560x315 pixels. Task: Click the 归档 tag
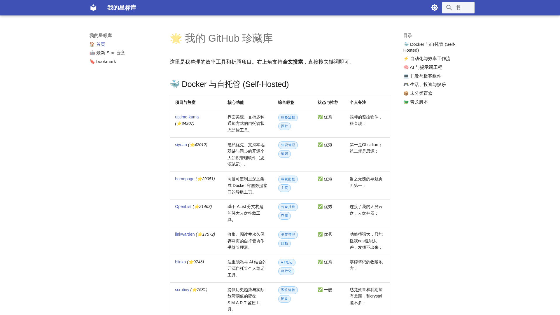click(x=284, y=244)
